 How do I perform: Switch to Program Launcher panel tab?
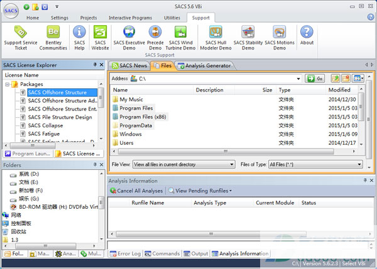(x=28, y=154)
